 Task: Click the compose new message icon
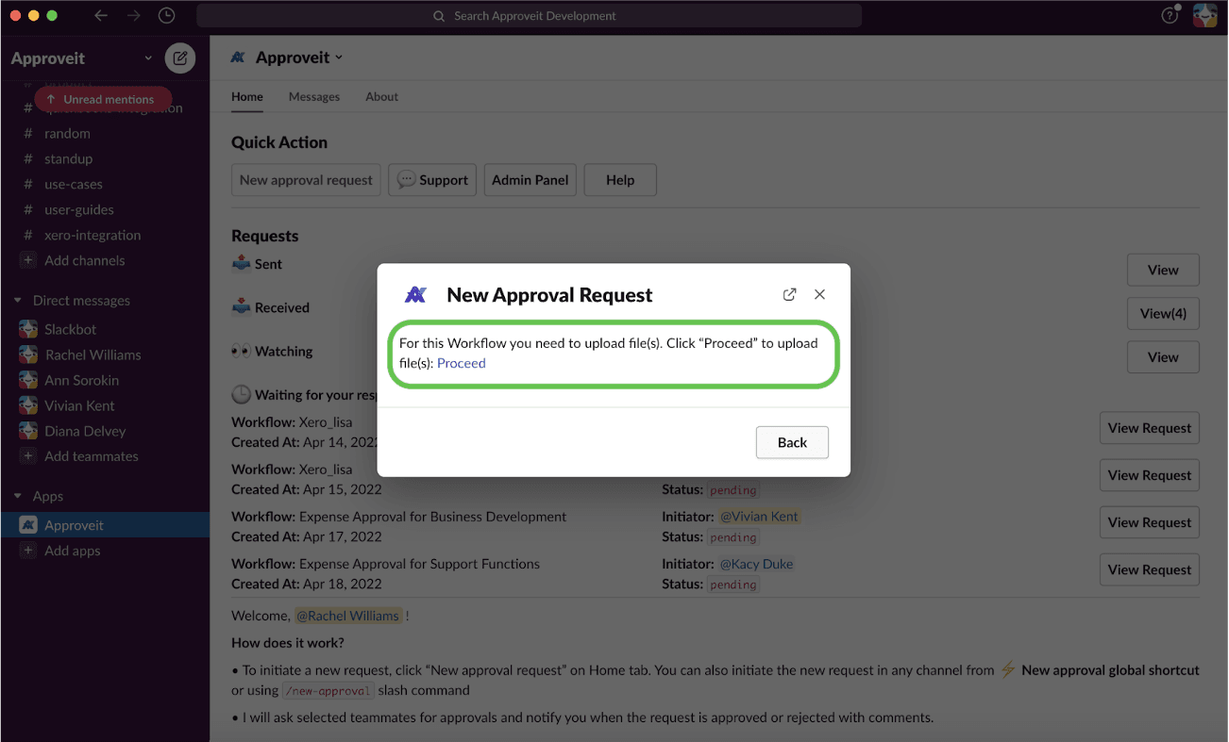[179, 58]
